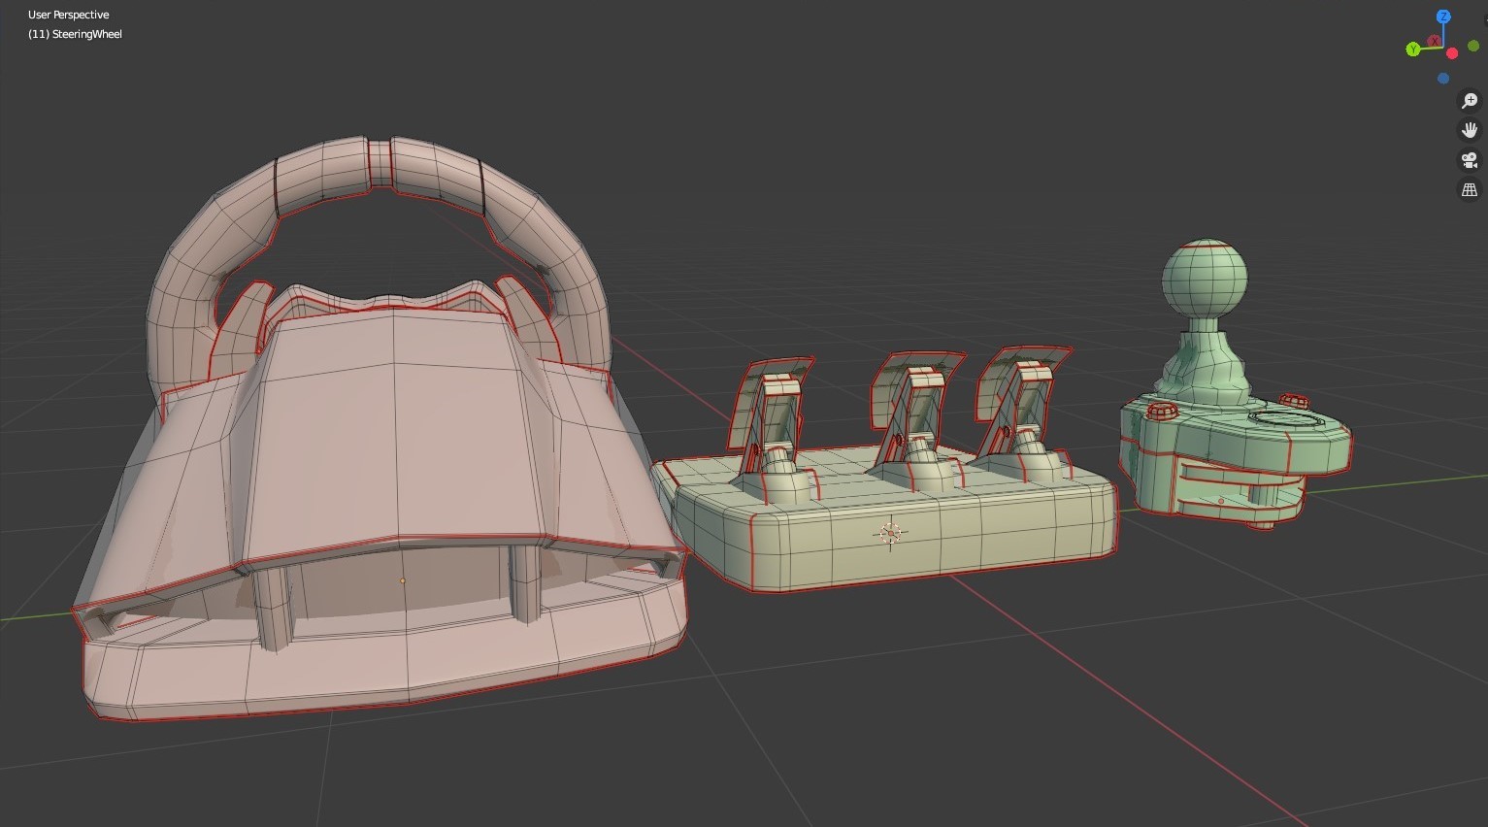1488x827 pixels.
Task: Click the (11) SteeringWheel collection text
Action: (x=75, y=34)
